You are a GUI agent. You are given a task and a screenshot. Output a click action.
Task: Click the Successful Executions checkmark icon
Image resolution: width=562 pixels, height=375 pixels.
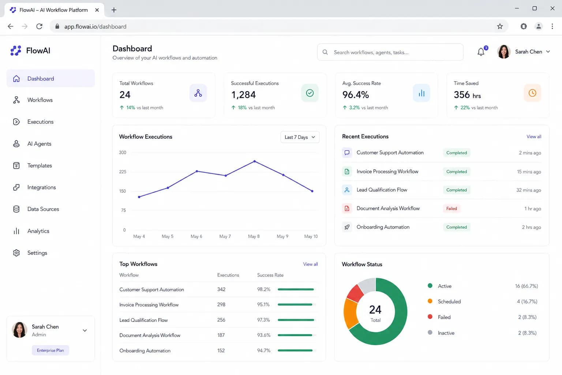pos(310,93)
